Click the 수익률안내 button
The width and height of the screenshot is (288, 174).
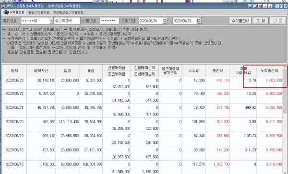click(240, 21)
